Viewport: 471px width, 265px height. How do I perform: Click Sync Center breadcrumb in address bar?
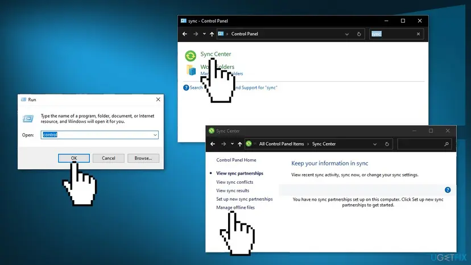[x=324, y=144]
